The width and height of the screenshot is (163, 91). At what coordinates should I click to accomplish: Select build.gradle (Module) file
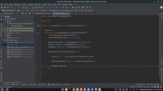pyautogui.click(x=19, y=45)
